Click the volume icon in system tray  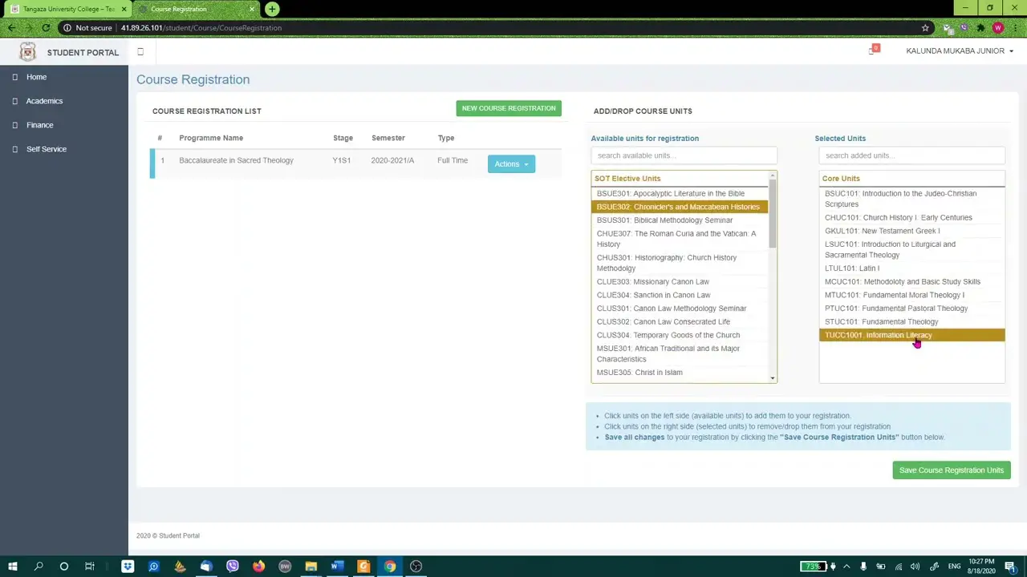tap(915, 567)
